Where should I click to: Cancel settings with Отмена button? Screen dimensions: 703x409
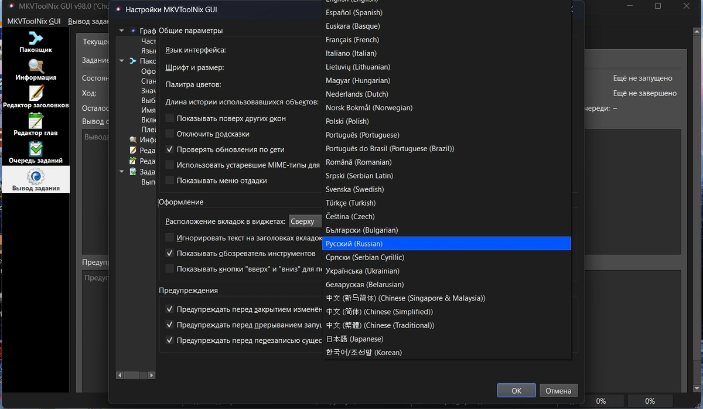[558, 390]
